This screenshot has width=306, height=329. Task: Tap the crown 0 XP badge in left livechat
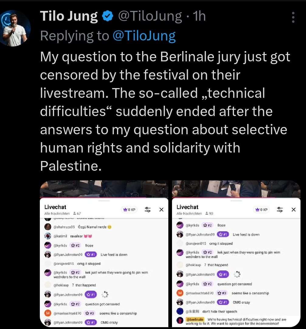(129, 210)
